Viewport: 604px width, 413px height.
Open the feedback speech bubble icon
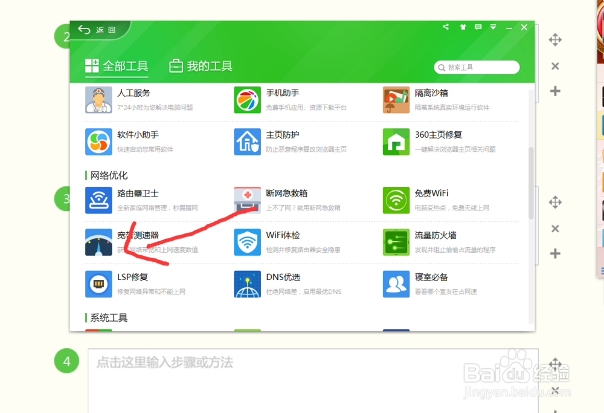(x=478, y=27)
